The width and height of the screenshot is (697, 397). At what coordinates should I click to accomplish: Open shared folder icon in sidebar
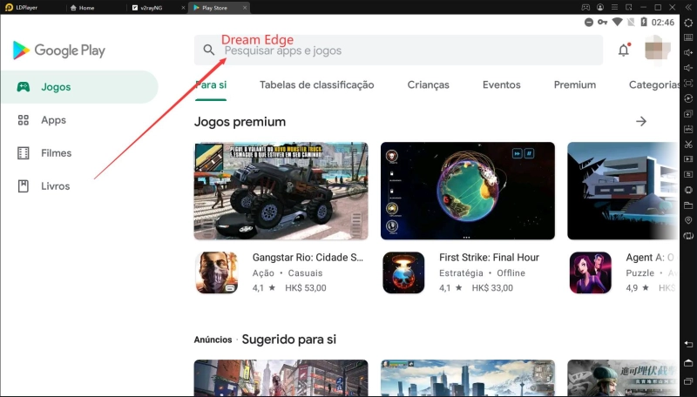point(688,205)
